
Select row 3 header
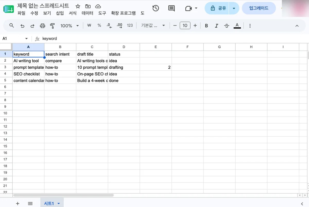coord(5,67)
